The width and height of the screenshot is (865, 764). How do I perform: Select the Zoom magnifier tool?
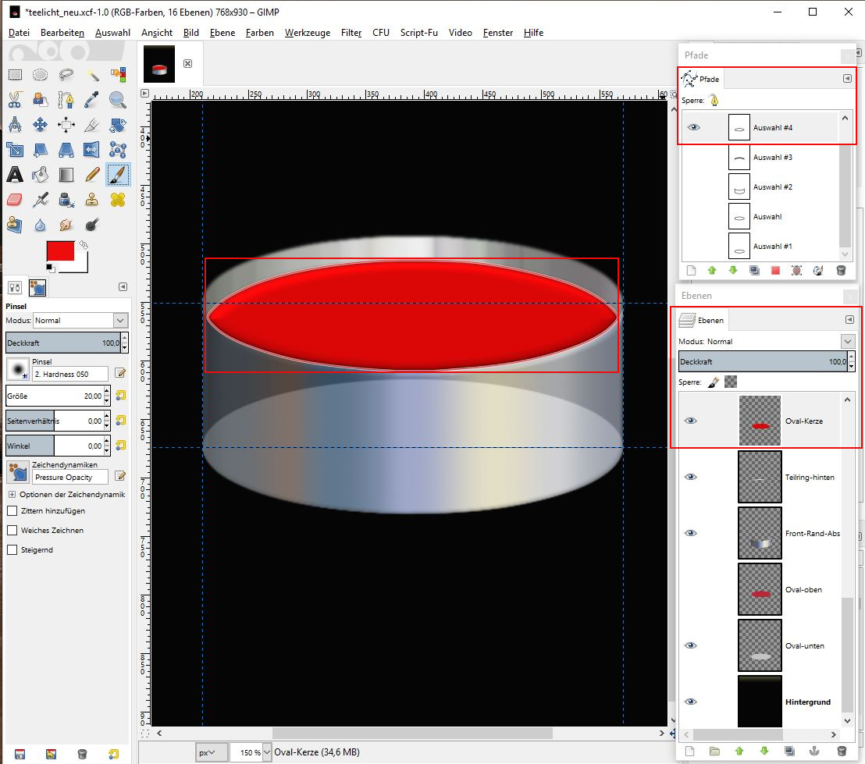[118, 100]
